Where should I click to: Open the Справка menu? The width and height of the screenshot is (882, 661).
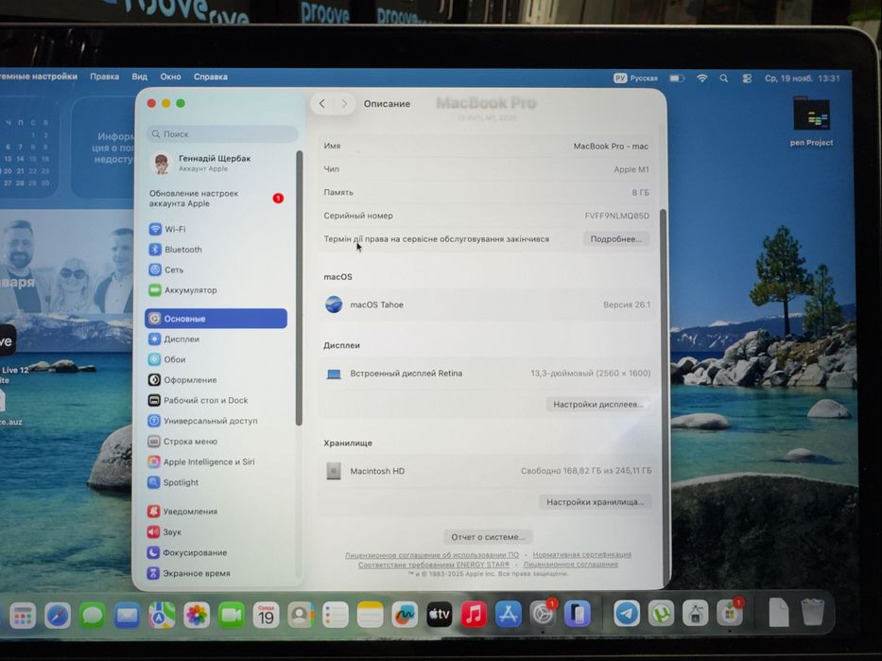coord(211,77)
